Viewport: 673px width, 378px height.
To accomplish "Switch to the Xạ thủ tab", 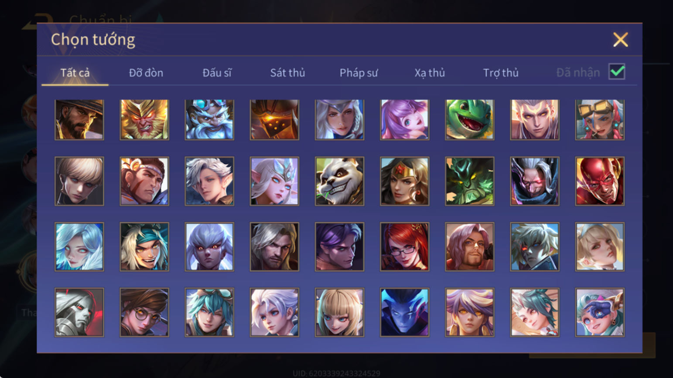I will (x=430, y=73).
